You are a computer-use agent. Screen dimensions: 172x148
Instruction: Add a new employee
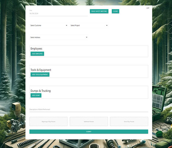(x=37, y=54)
